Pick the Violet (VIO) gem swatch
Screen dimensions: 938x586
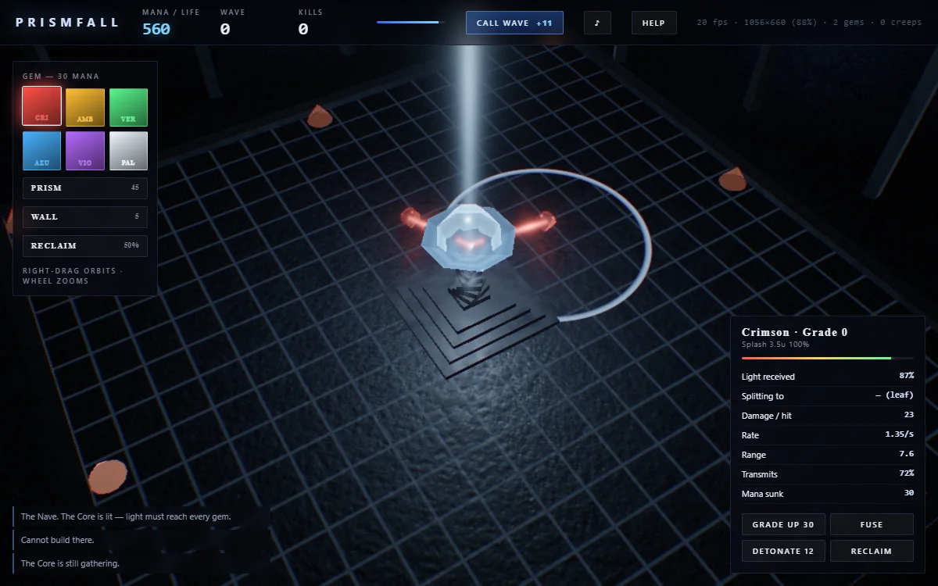[85, 150]
